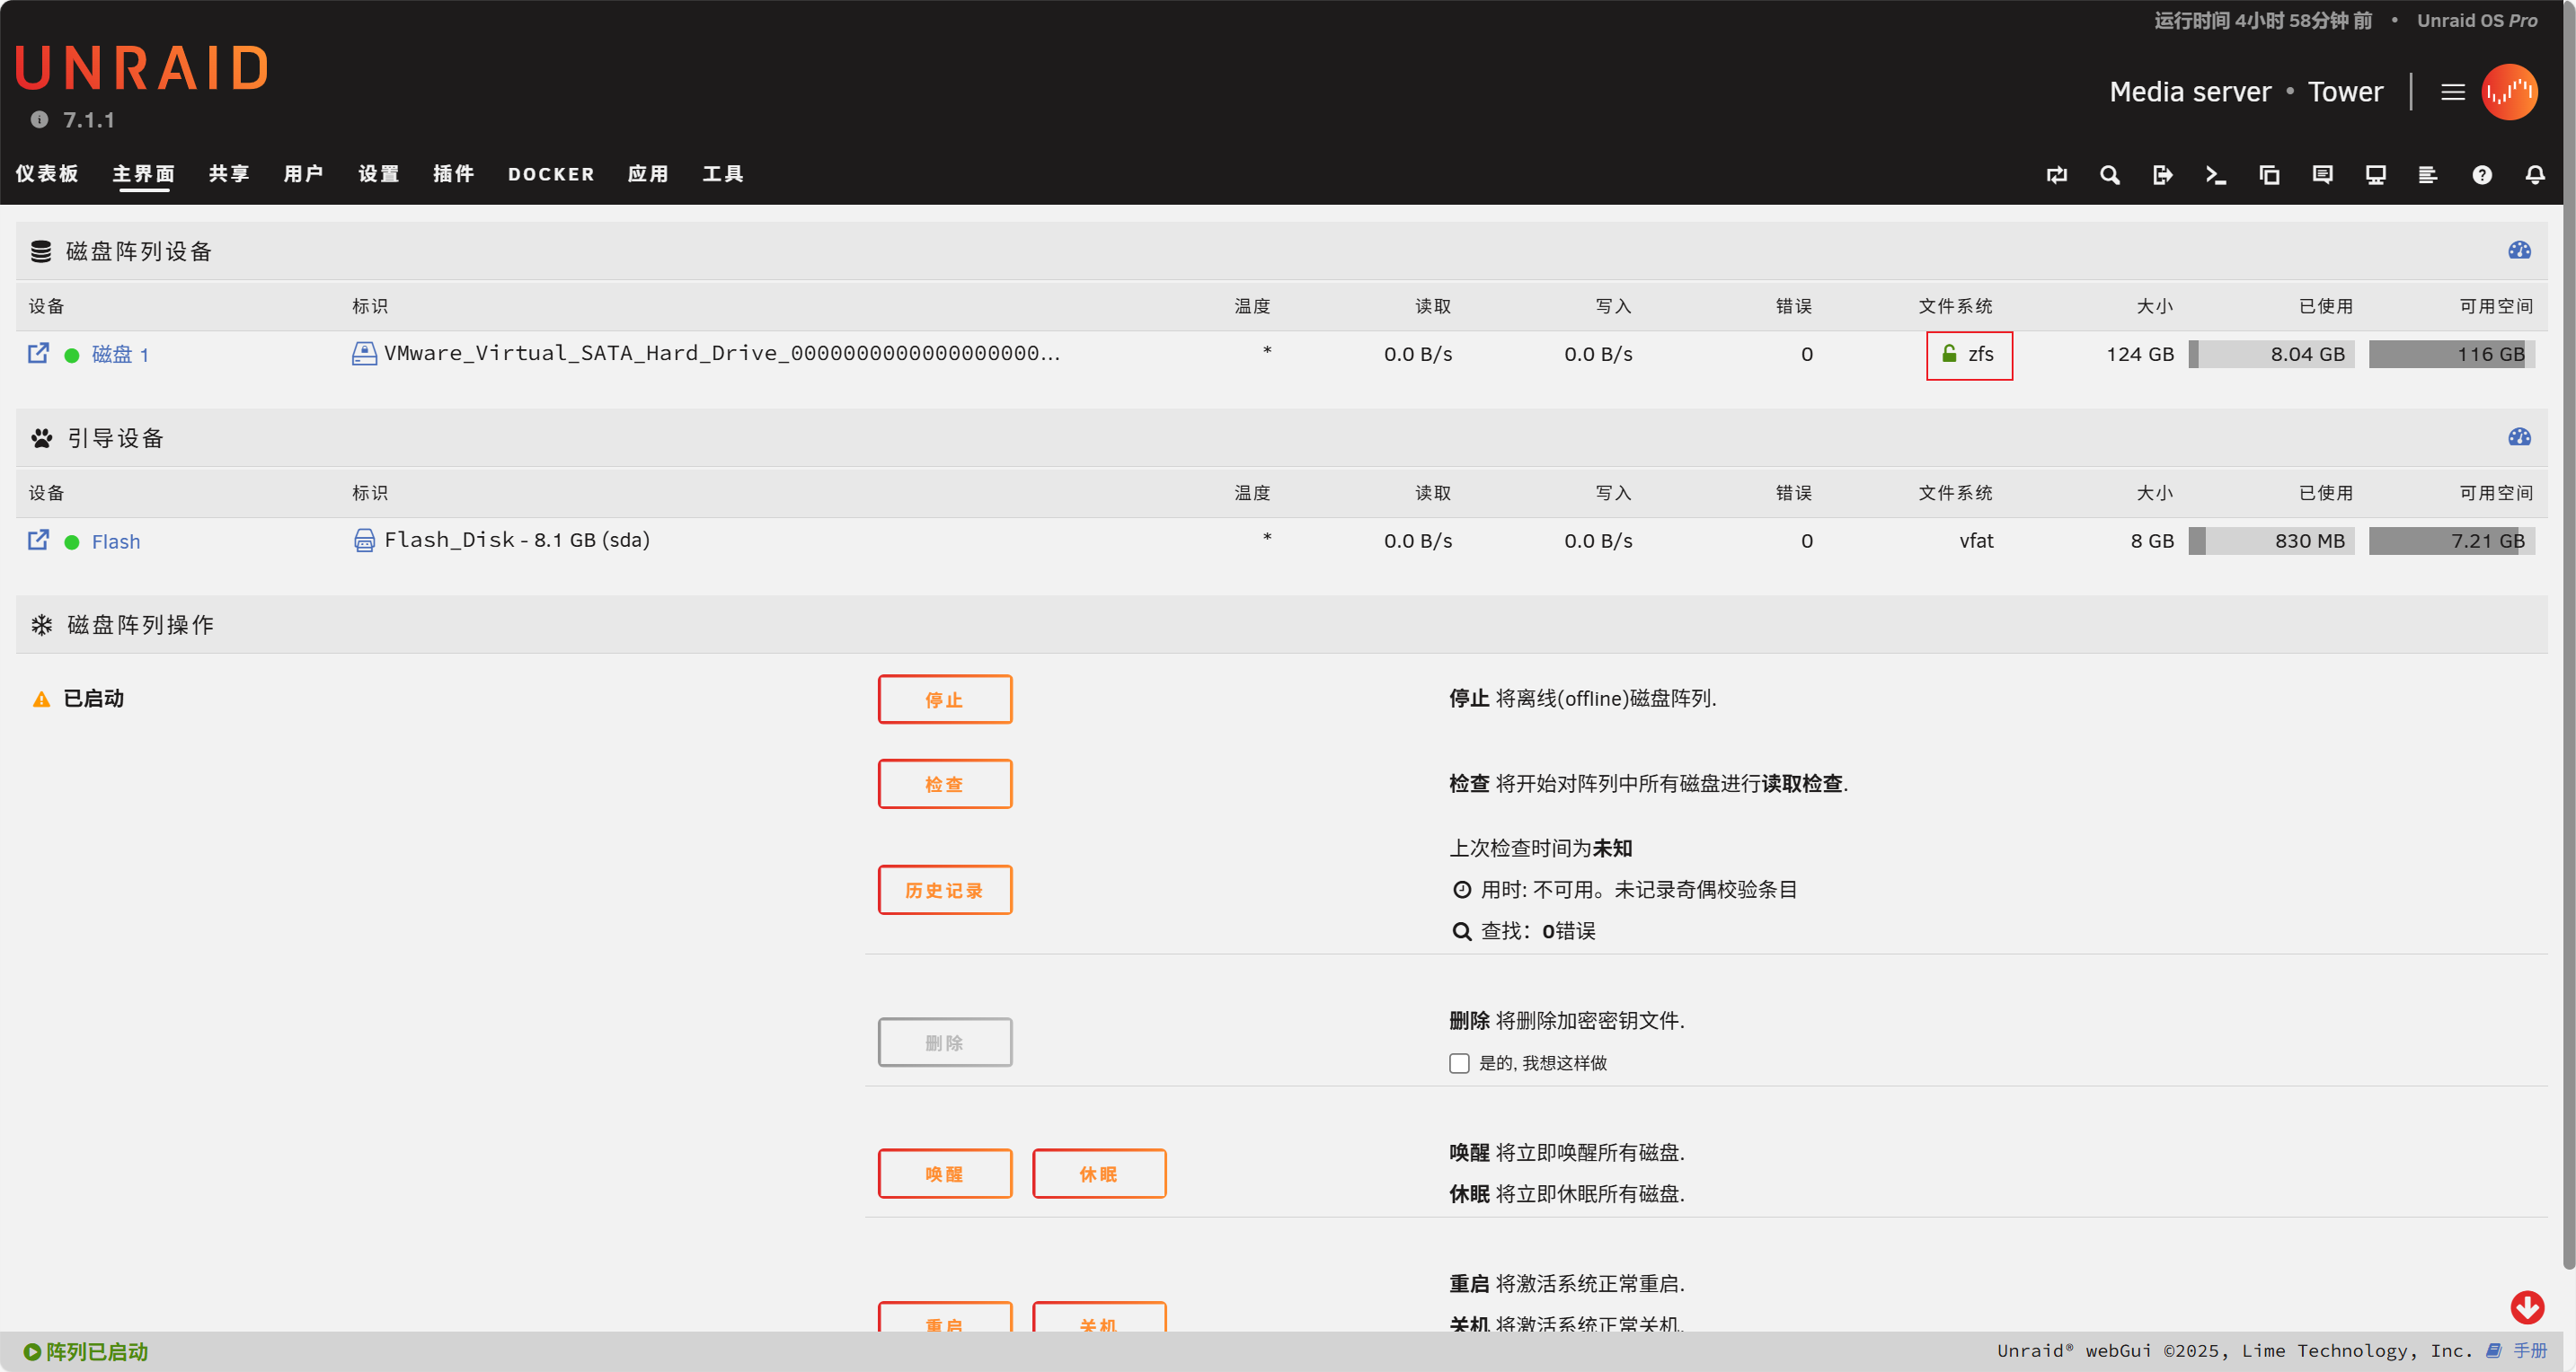
Task: Click the logout icon in toolbar
Action: click(2162, 175)
